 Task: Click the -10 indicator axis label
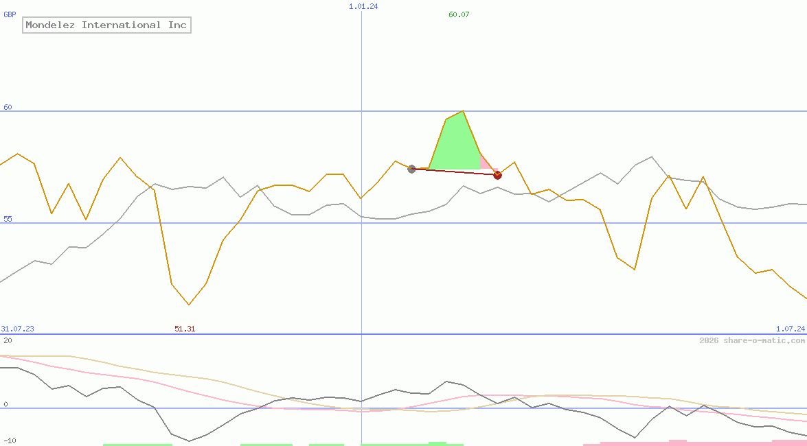click(x=9, y=441)
